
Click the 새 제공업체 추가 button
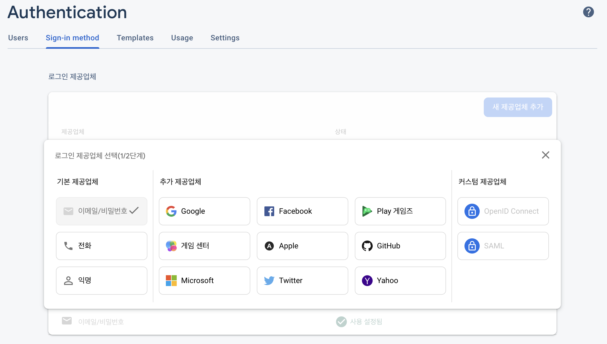click(x=517, y=107)
